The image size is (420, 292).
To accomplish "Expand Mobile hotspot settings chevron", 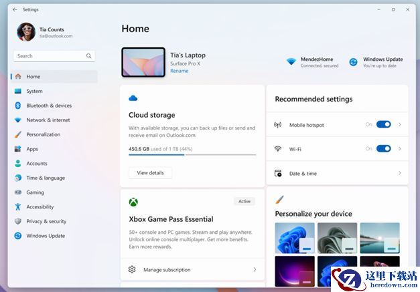I will (400, 124).
